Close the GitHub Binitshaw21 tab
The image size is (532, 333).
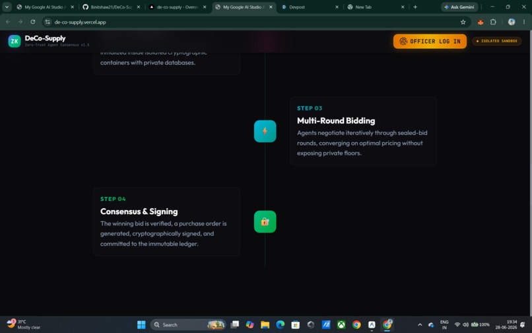[x=139, y=7]
